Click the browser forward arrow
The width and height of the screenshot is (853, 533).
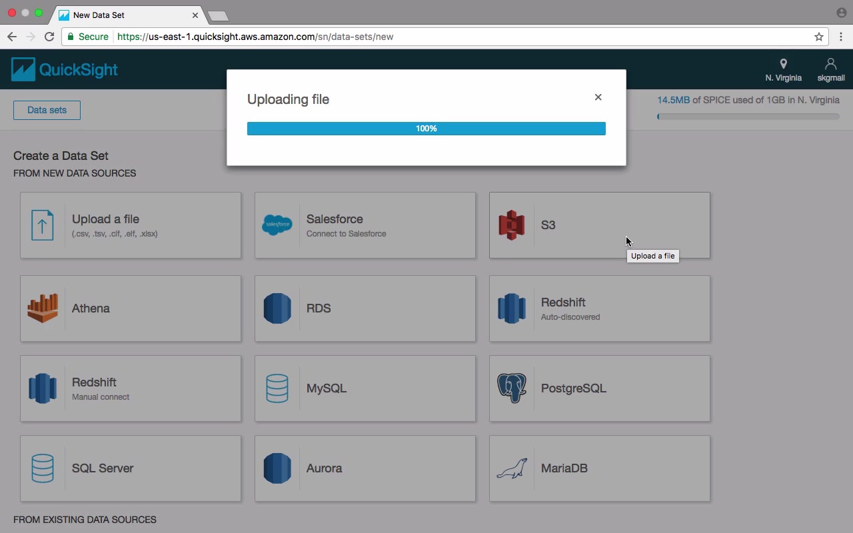pyautogui.click(x=30, y=37)
